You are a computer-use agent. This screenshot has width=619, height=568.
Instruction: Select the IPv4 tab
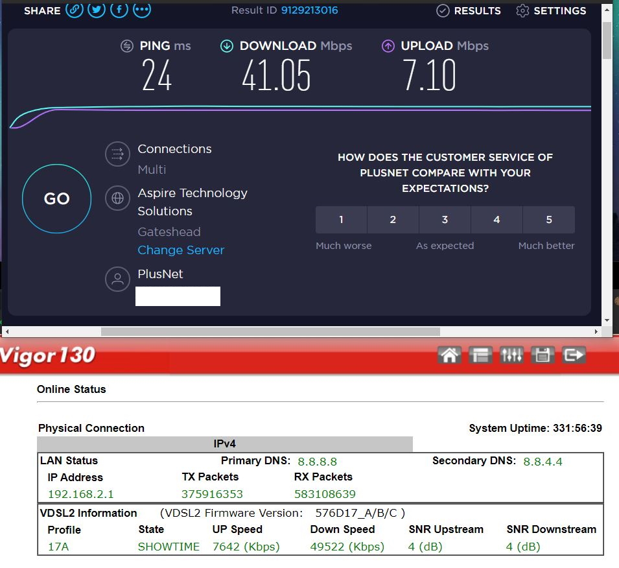225,444
